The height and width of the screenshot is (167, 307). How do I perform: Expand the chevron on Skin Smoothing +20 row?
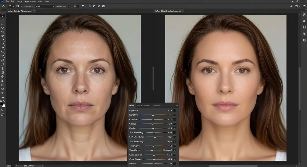tap(174, 133)
